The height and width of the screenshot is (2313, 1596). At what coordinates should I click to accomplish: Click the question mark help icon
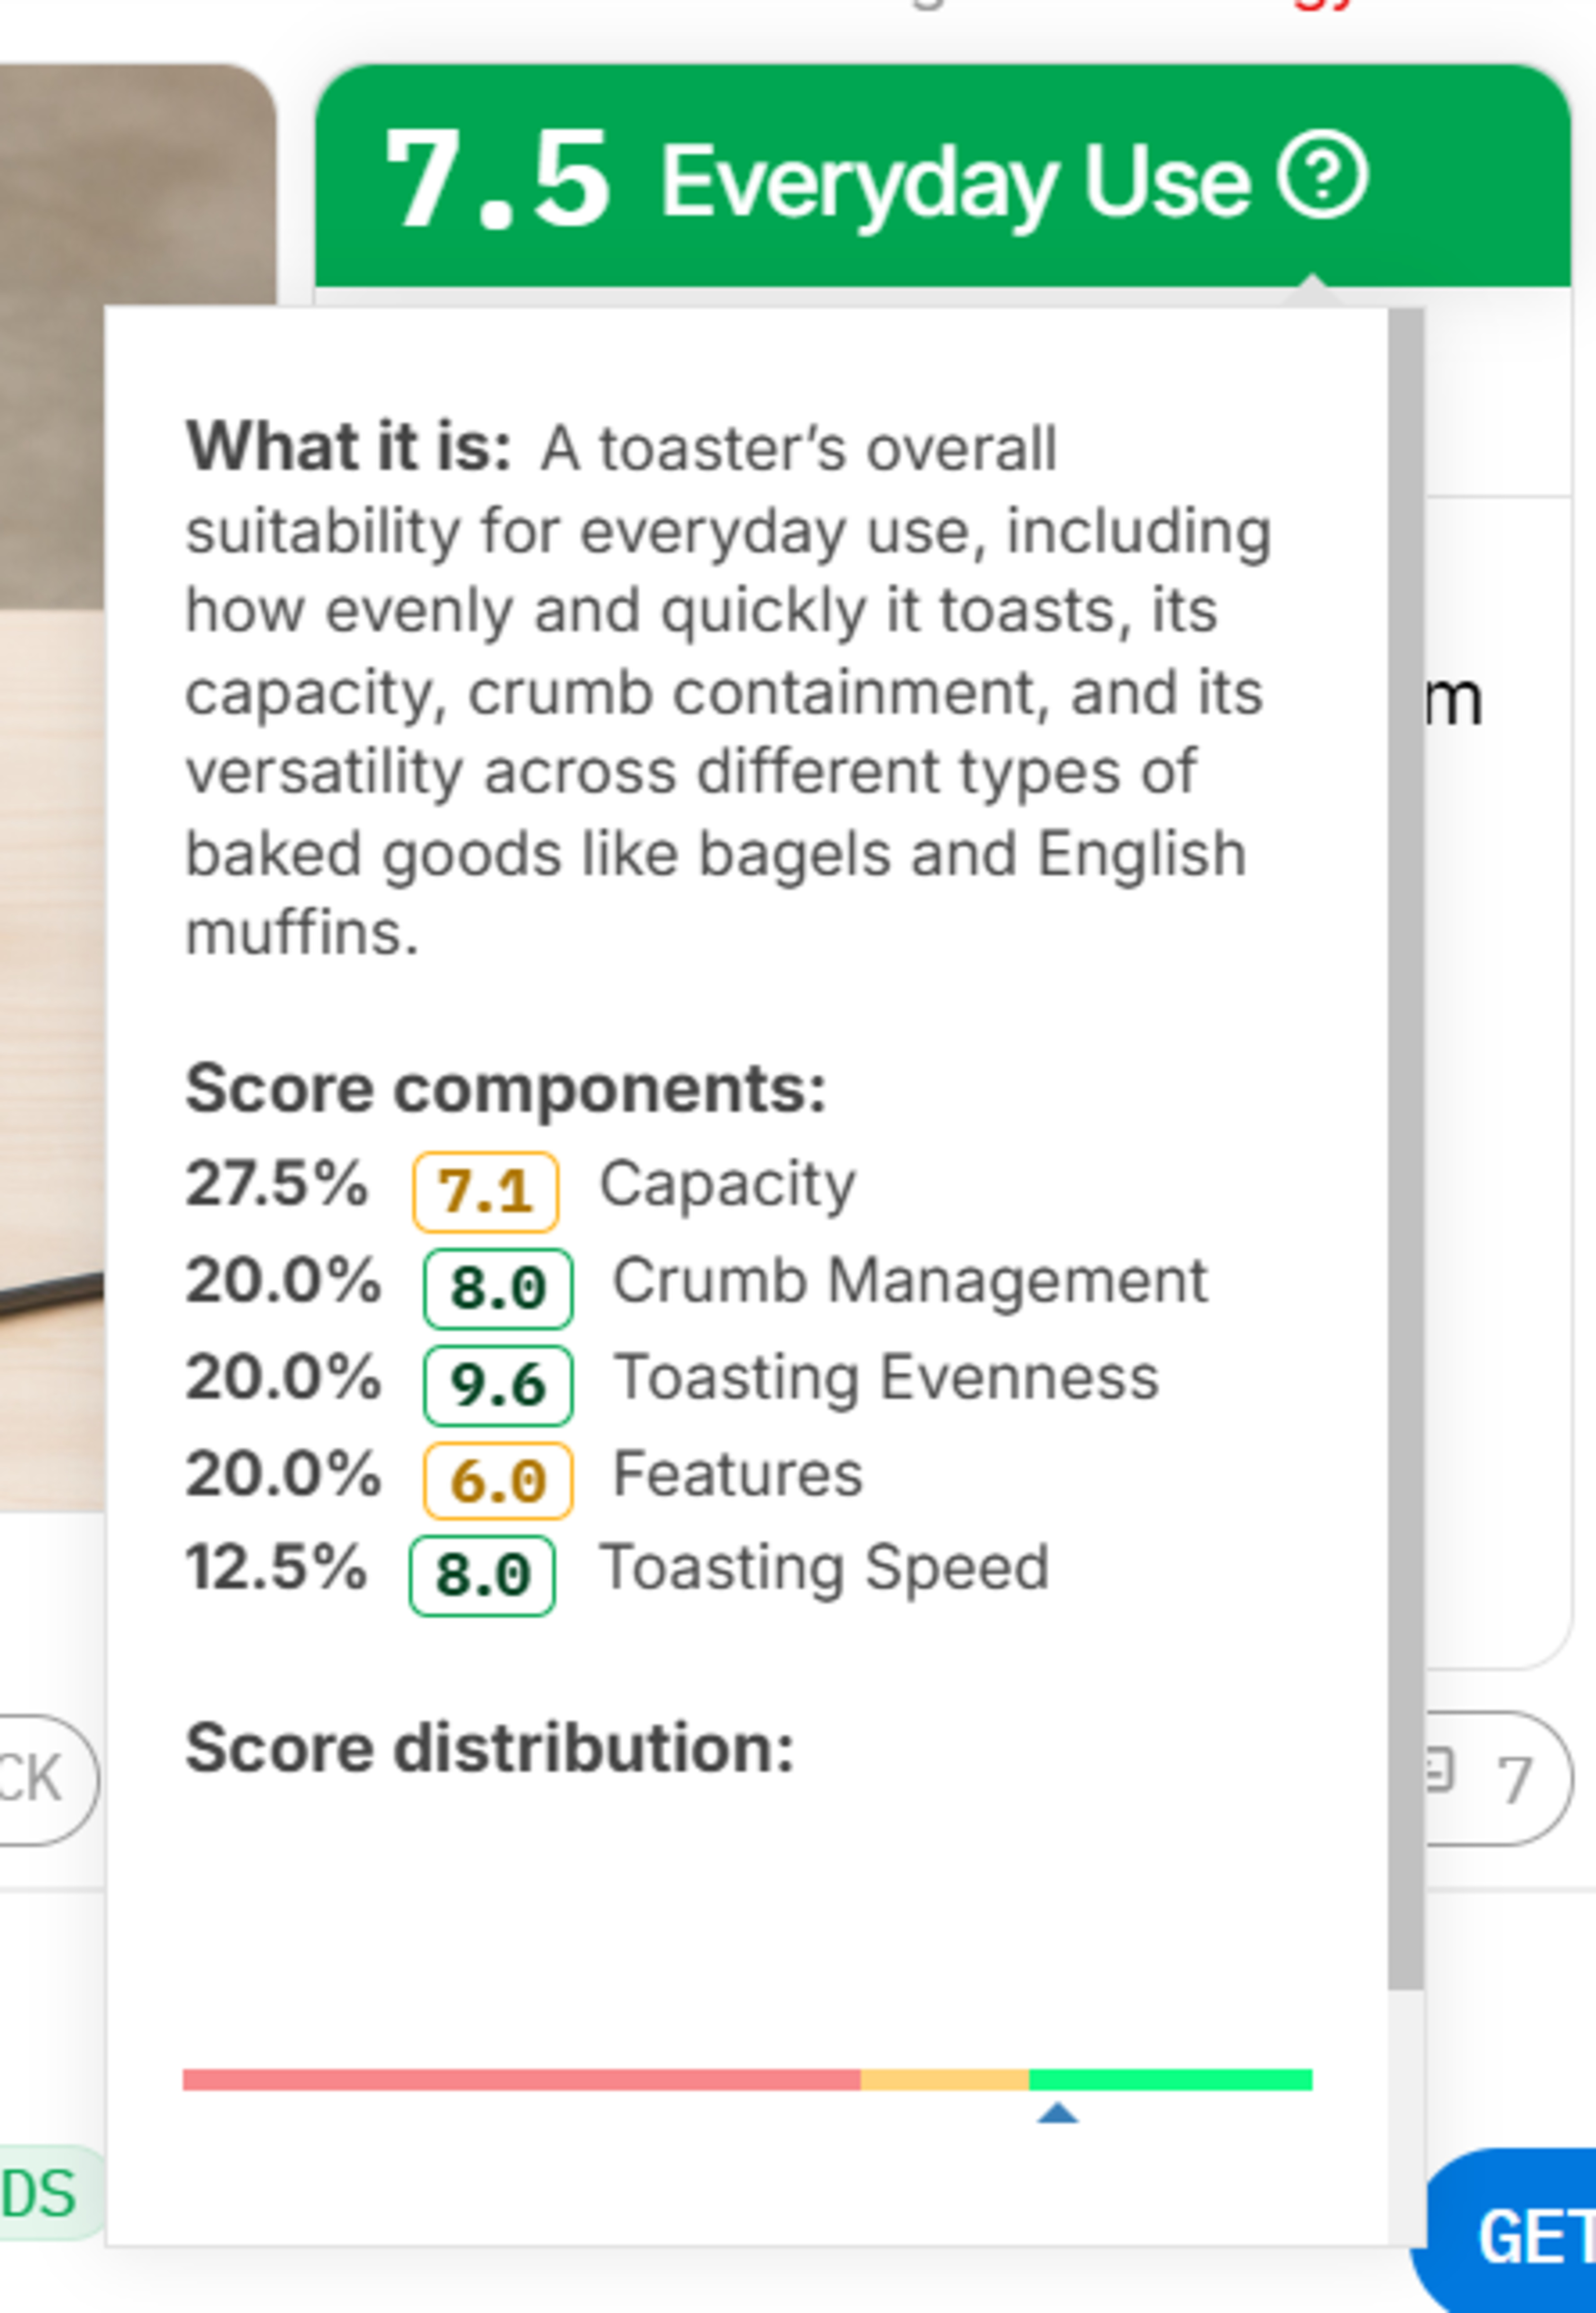click(x=1321, y=177)
